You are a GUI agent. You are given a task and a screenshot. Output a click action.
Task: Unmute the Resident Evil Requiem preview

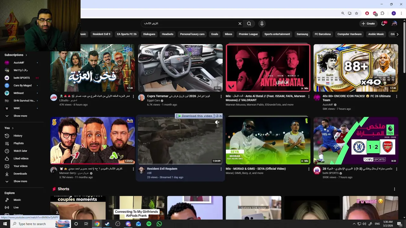click(217, 122)
